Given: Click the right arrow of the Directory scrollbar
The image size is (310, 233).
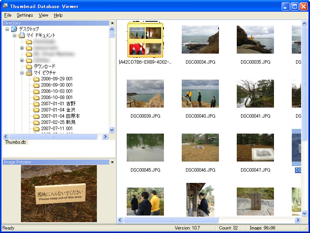Looking at the screenshot, I should [x=105, y=136].
